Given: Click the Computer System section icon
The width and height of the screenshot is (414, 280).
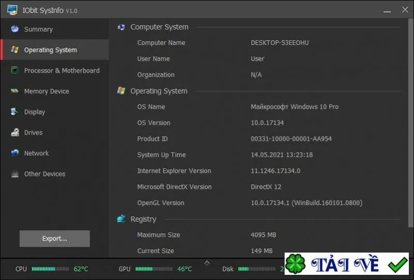Looking at the screenshot, I should (x=121, y=27).
